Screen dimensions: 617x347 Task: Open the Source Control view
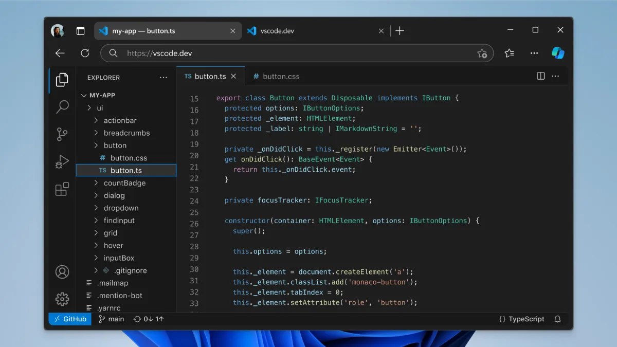pos(62,134)
